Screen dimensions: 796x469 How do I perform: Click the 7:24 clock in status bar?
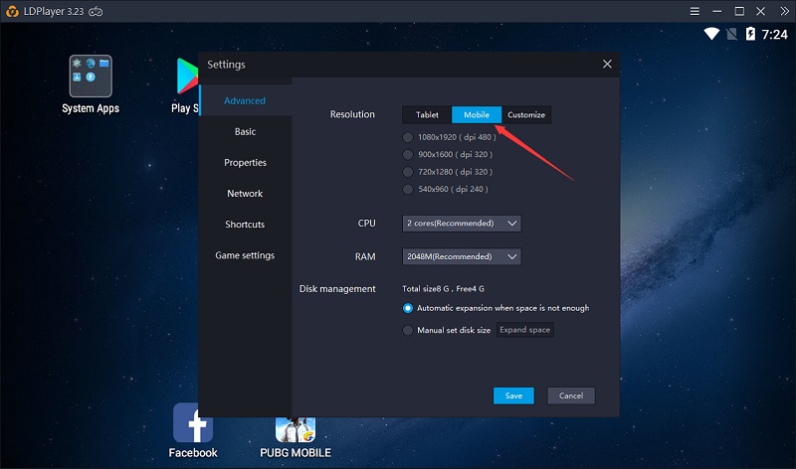[x=774, y=35]
